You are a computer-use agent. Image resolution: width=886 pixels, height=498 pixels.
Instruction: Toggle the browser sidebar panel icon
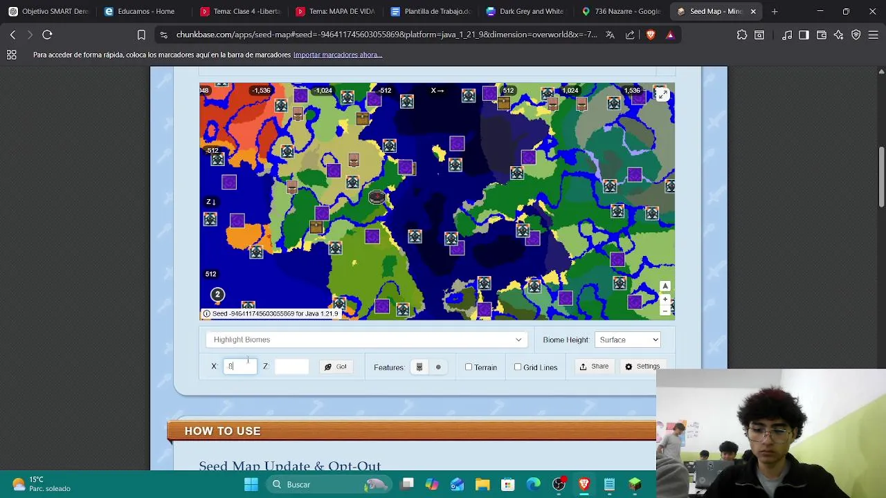click(804, 35)
